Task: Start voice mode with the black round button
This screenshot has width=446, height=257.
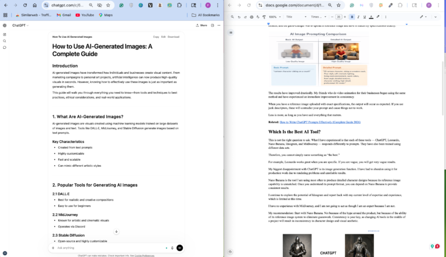Action: [x=180, y=248]
